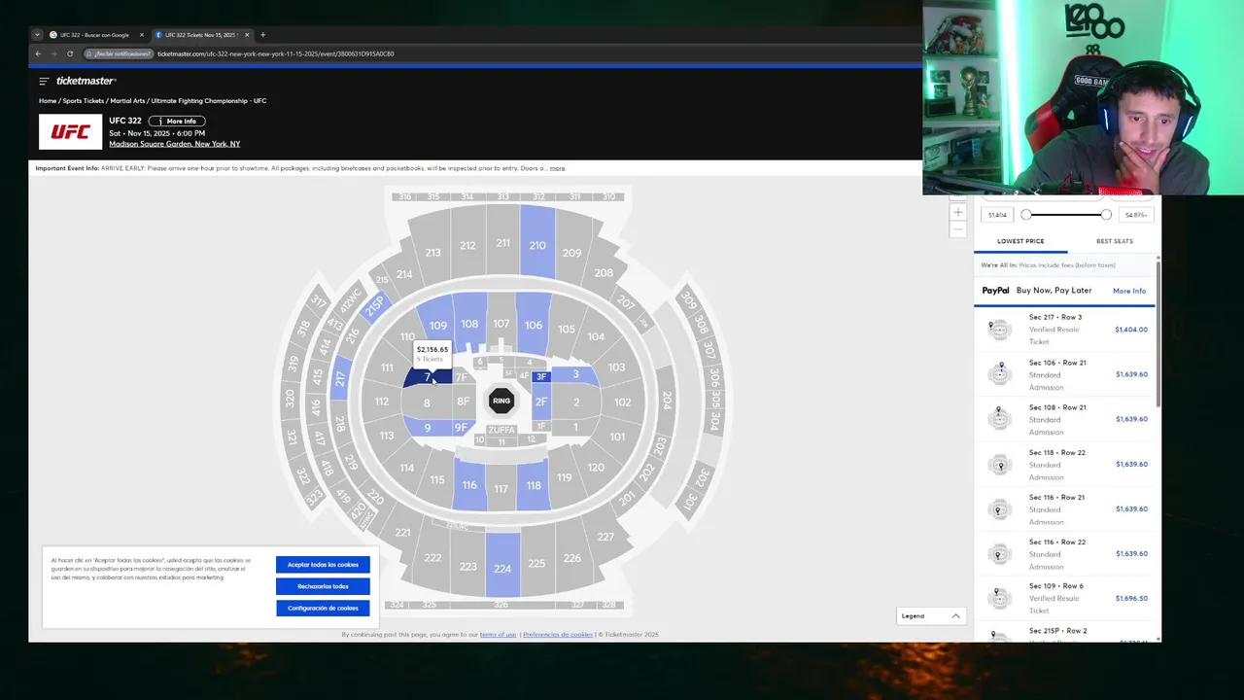This screenshot has width=1244, height=700.
Task: Click seat map icon for Sec 106 listing
Action: [x=999, y=374]
